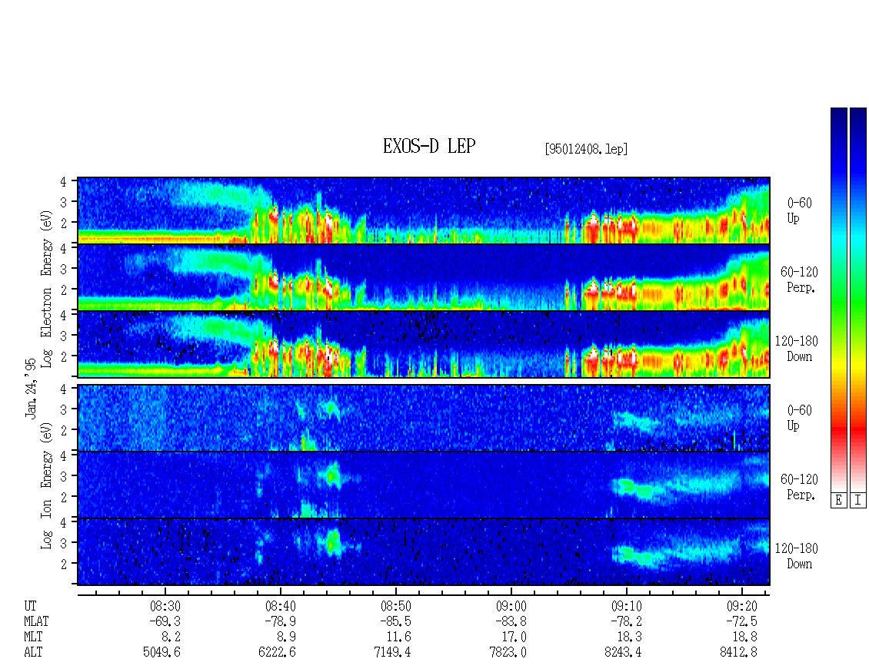Viewport: 869px width, 672px height.
Task: Select the electron 120-180 Down pitch angle label
Action: [x=797, y=349]
